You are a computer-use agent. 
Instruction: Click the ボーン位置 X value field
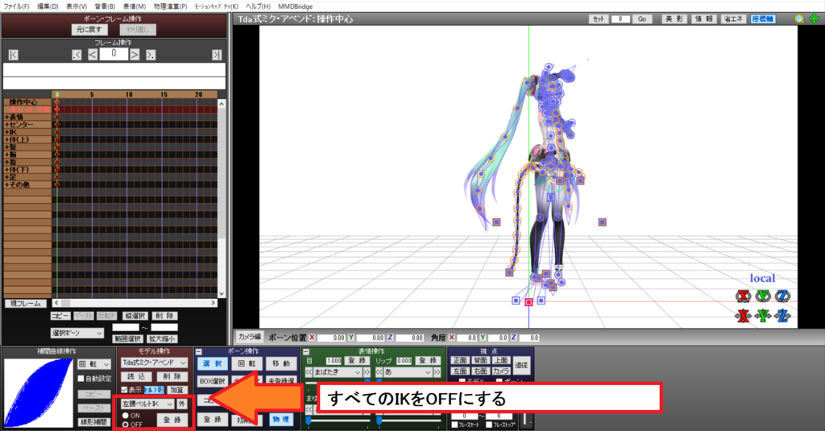[x=331, y=338]
